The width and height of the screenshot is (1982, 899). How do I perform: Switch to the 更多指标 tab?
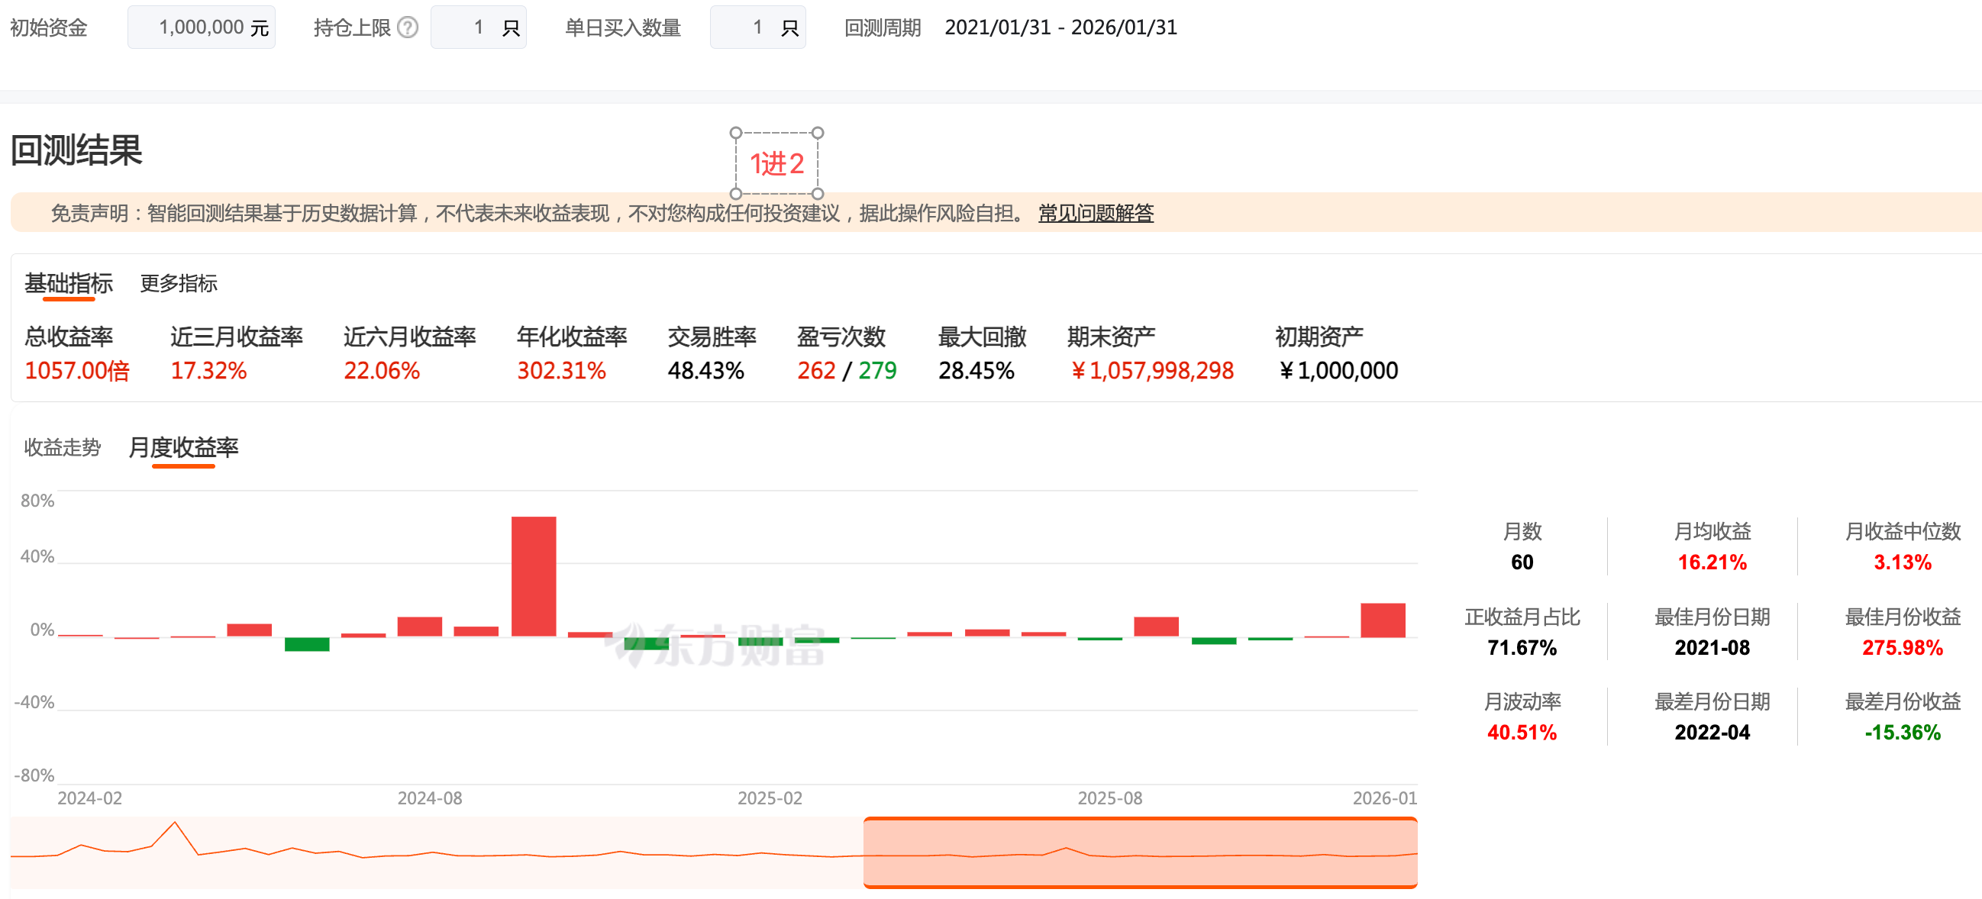click(179, 283)
